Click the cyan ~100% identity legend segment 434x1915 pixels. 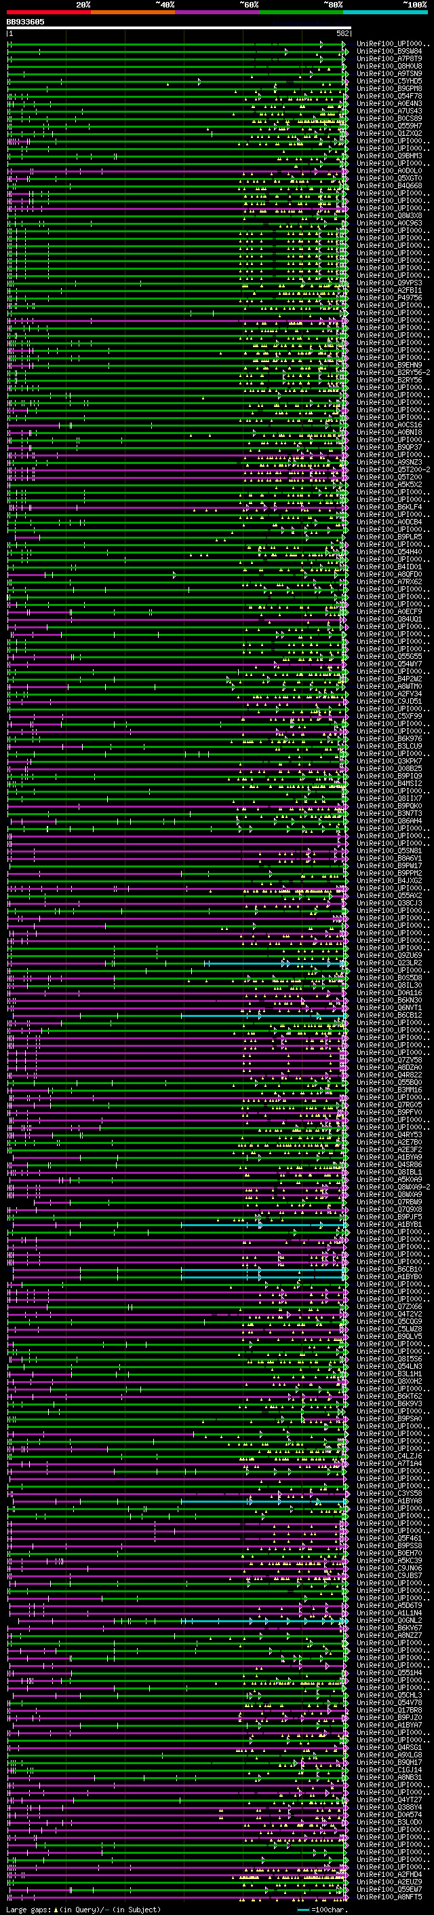click(385, 12)
